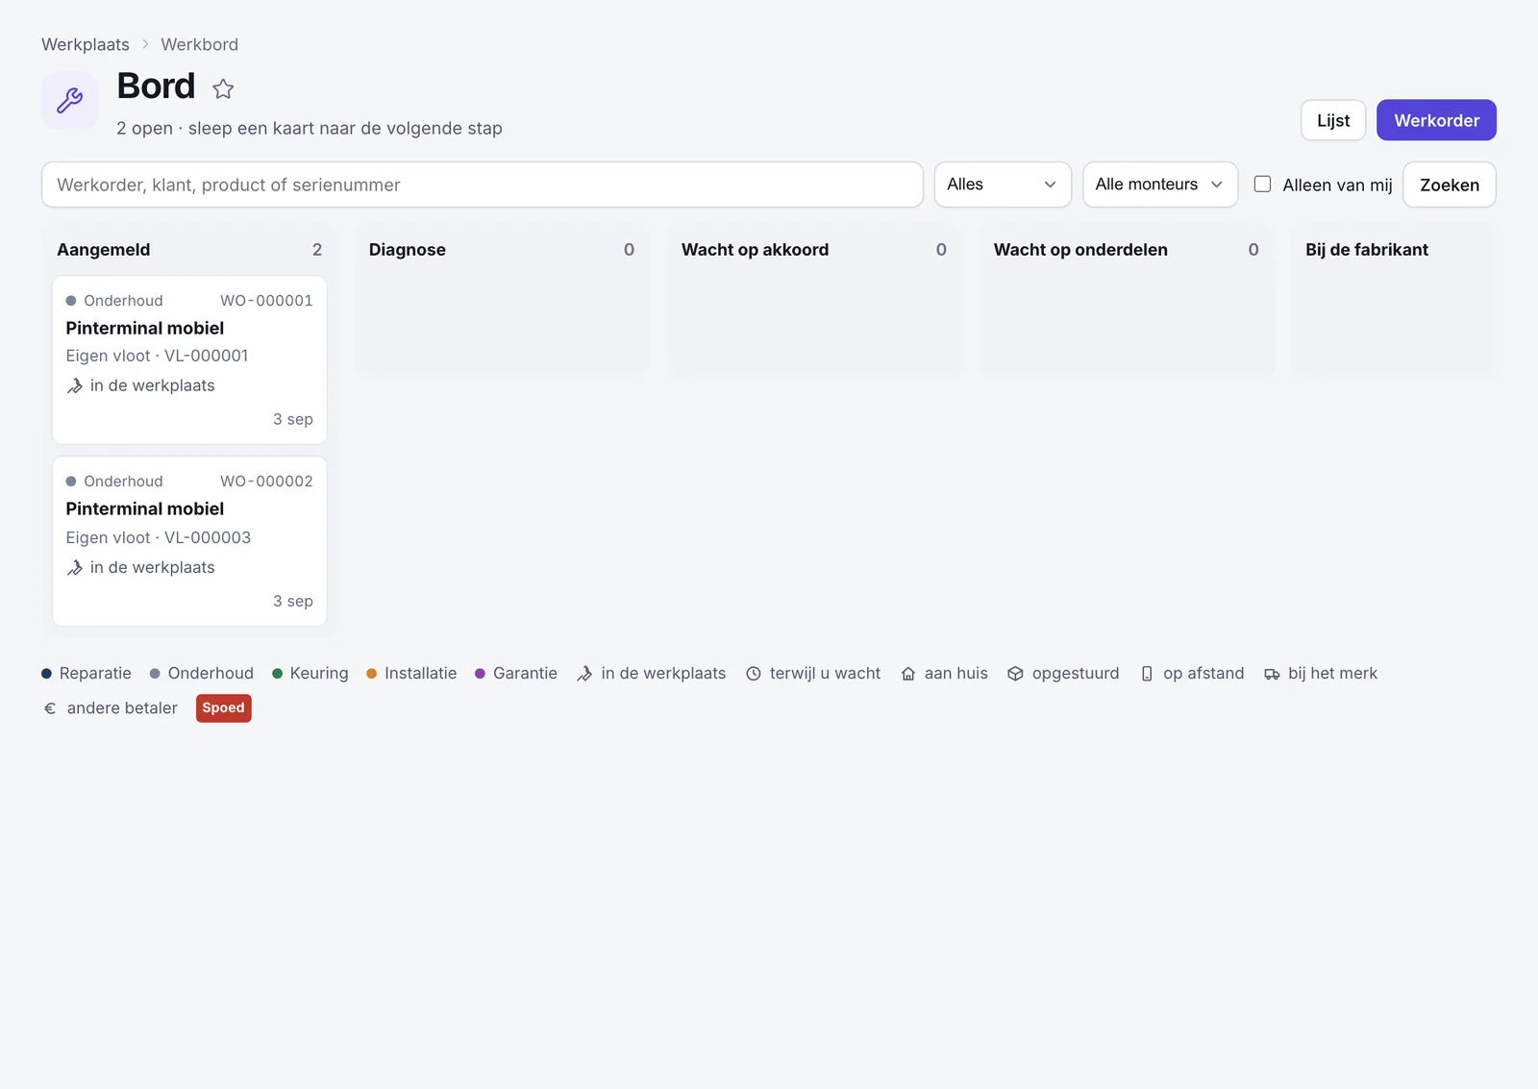Click the breadcrumb chevron after Werkplaats
Screen dimensions: 1538x1089
pyautogui.click(x=145, y=44)
